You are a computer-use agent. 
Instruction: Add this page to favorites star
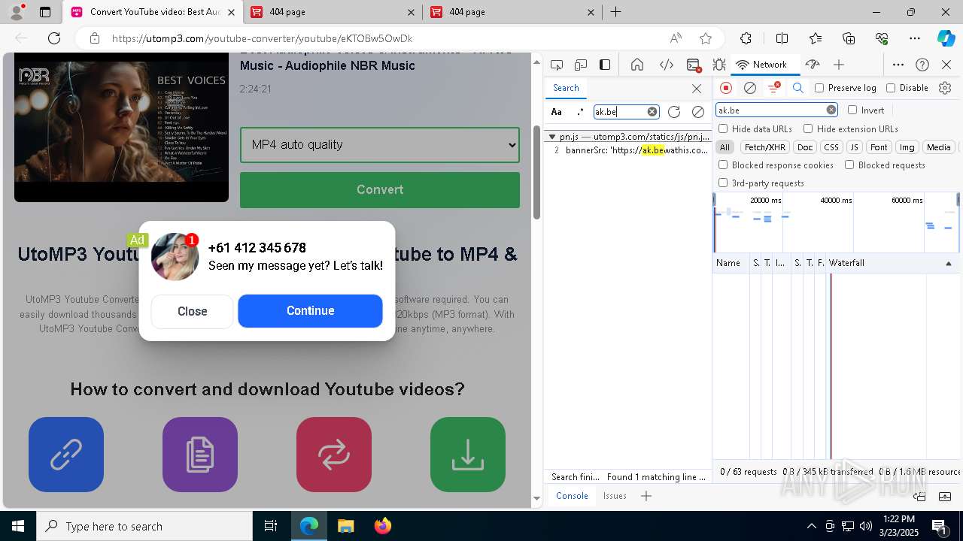point(706,38)
